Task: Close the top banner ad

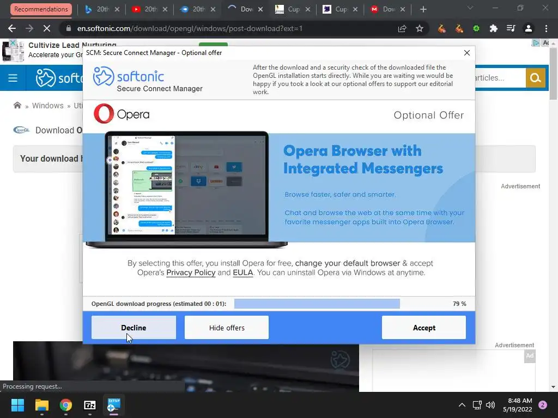Action: [x=12, y=42]
